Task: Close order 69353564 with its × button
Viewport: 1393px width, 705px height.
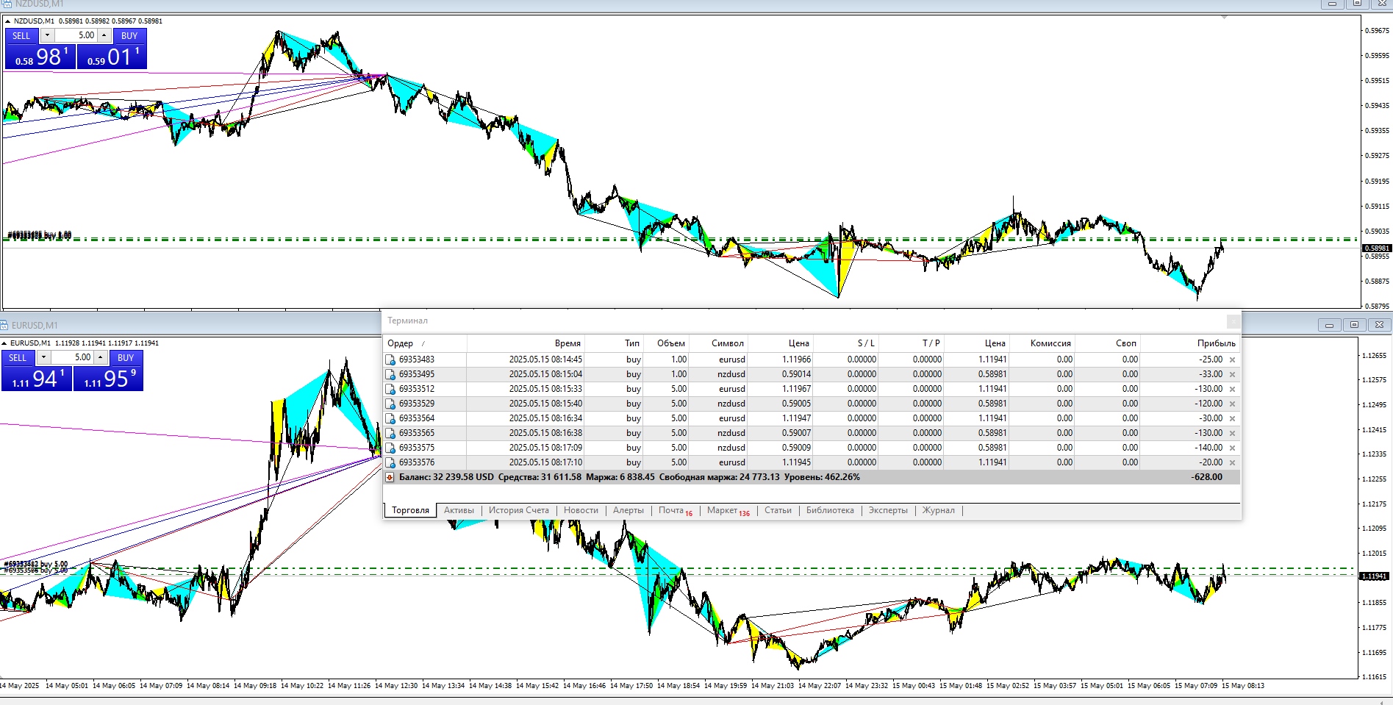Action: [1232, 419]
